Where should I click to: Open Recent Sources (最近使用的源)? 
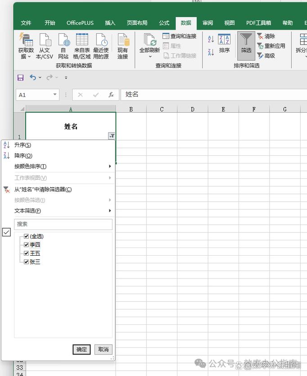101,46
